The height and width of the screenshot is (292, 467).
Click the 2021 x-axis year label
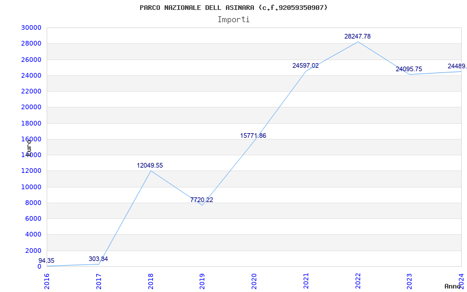coord(306,281)
